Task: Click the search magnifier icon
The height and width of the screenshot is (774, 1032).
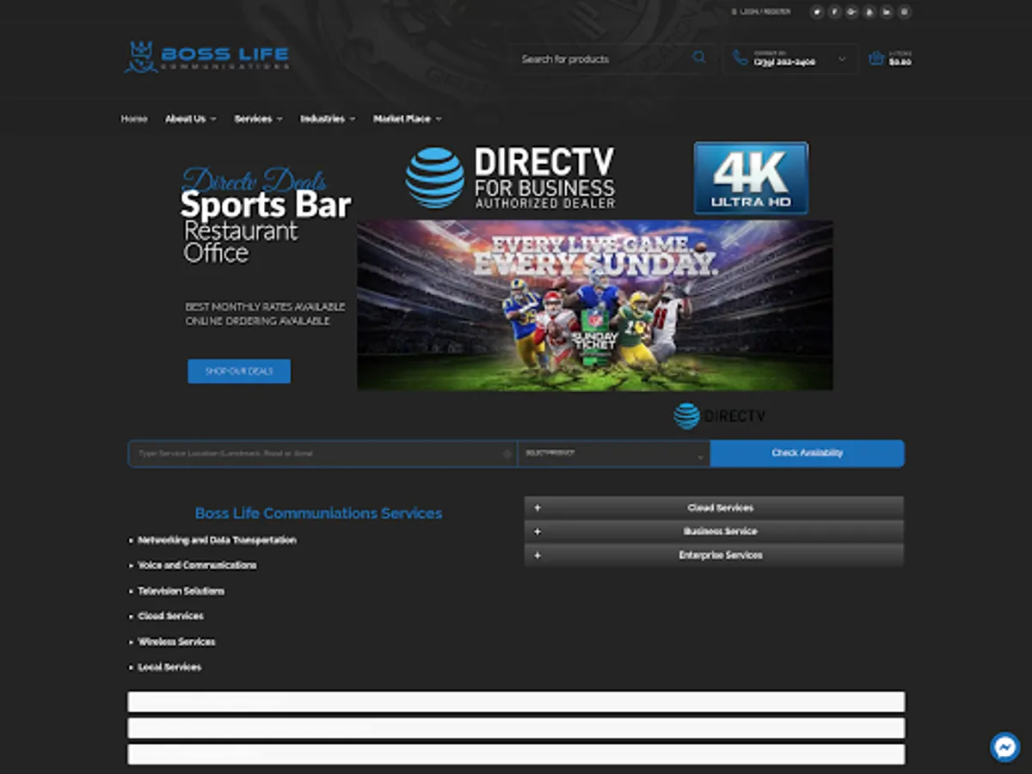Action: [699, 58]
